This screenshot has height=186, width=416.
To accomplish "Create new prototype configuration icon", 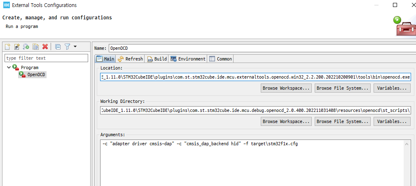I will tap(17, 46).
